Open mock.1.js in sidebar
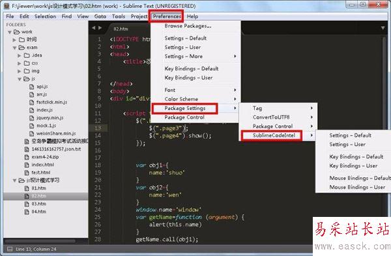The image size is (391, 256). pos(46,126)
